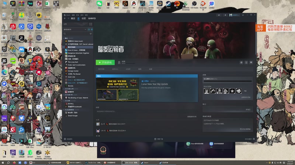Open the GHNYD profile tab
295x165 pixels.
[92, 18]
